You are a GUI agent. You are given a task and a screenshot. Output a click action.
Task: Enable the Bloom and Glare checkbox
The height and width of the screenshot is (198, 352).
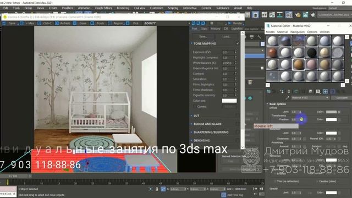click(x=238, y=124)
